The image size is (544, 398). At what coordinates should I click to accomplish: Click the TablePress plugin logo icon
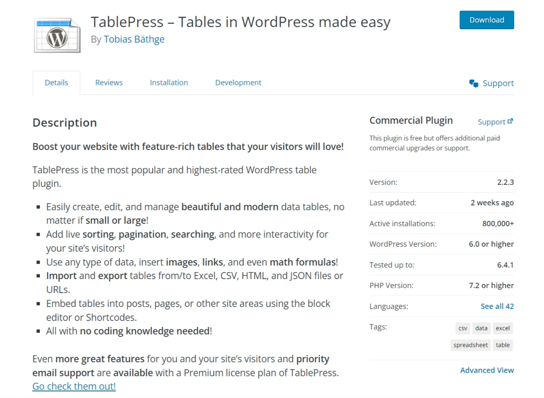tap(57, 36)
